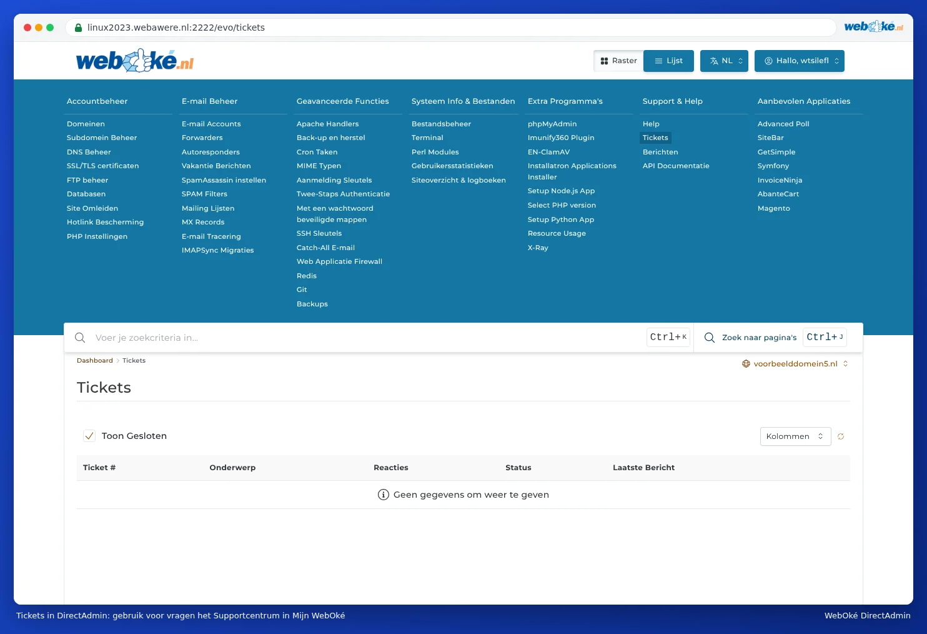Open the Kolommen columns dropdown
Viewport: 927px width, 634px height.
(795, 436)
